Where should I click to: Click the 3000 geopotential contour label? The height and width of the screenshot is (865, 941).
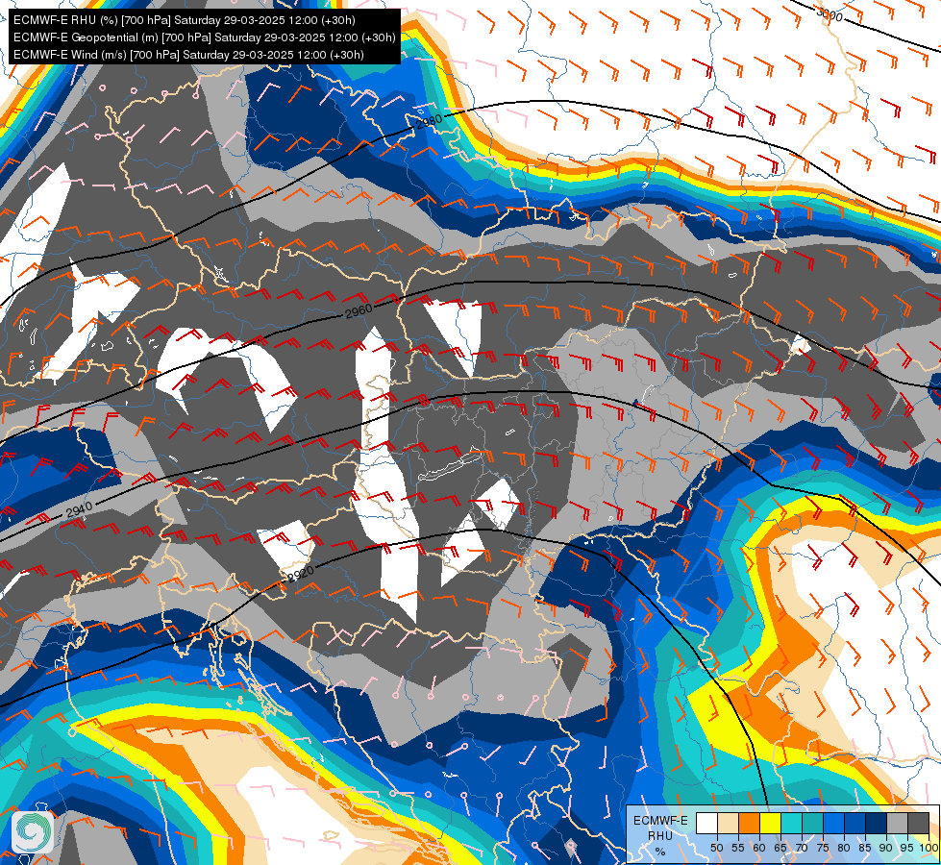[x=830, y=14]
